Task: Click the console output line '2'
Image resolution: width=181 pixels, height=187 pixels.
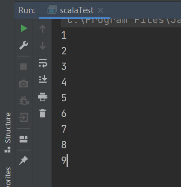Action: click(64, 51)
